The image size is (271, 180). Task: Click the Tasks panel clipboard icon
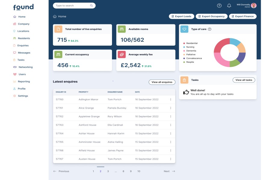coord(184,80)
